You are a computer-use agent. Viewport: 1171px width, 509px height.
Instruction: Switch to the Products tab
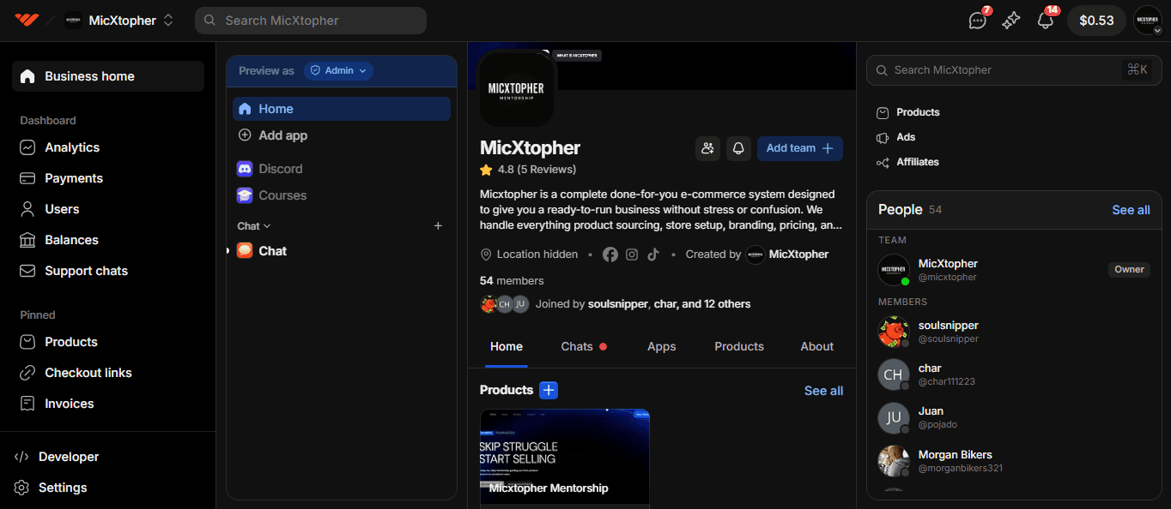coord(739,347)
